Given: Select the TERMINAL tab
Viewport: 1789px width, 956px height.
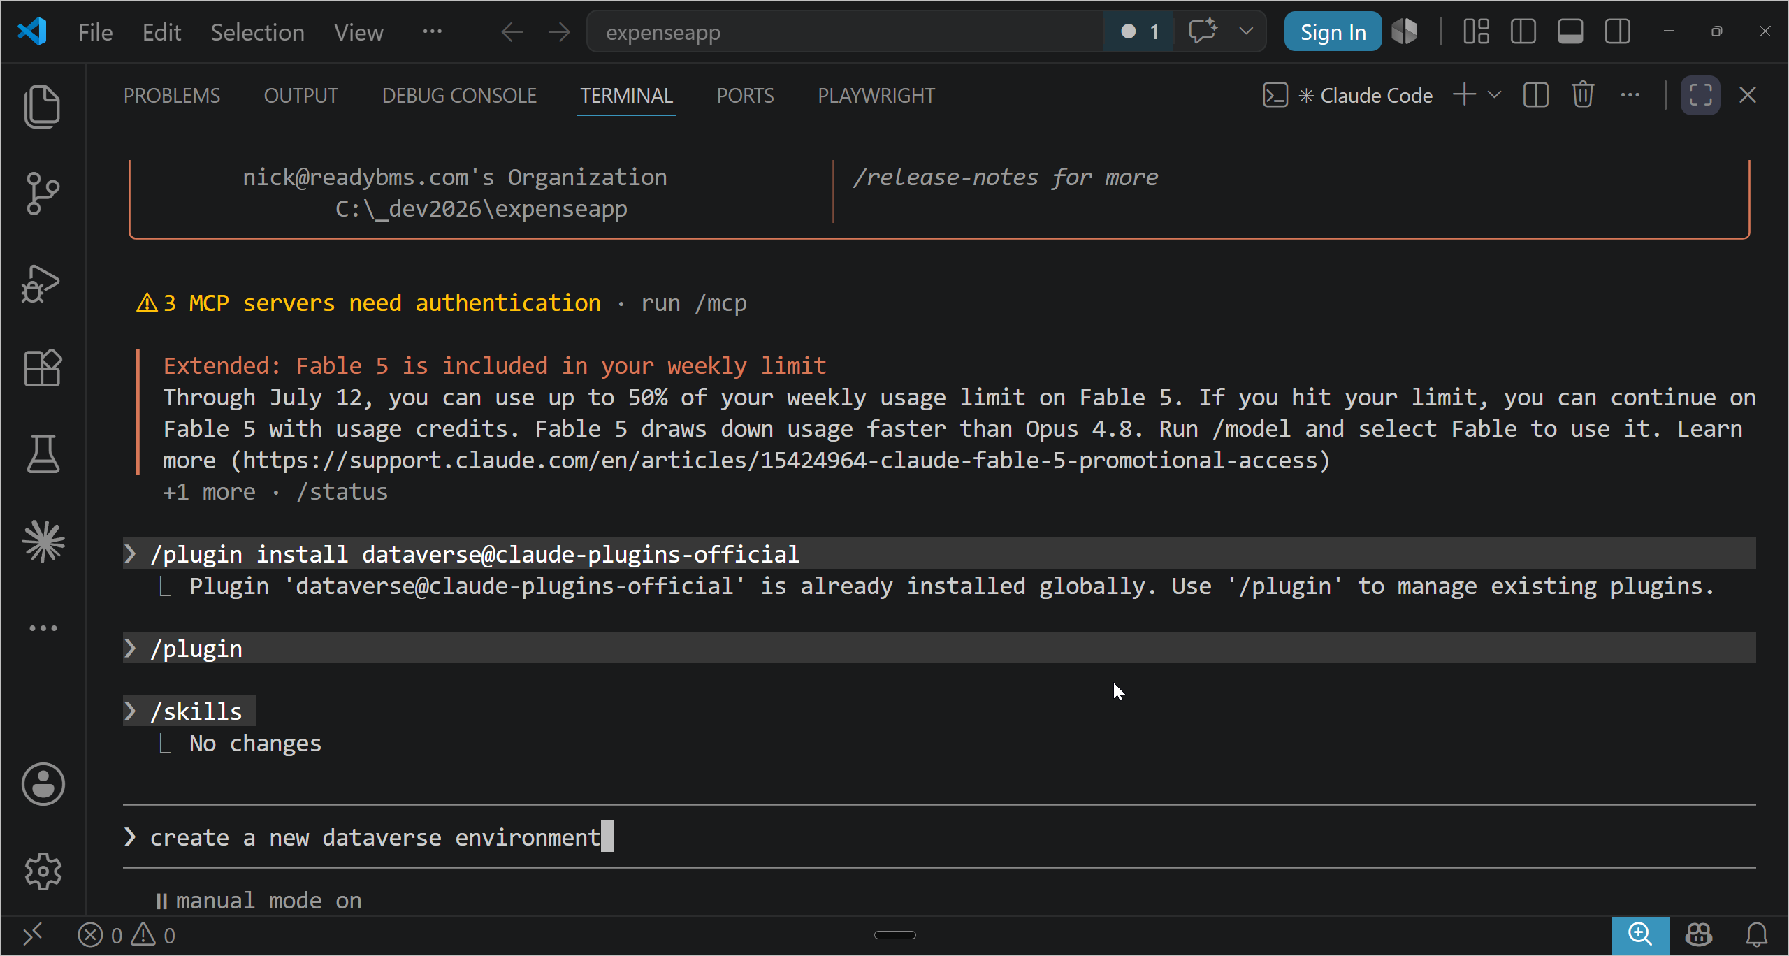Looking at the screenshot, I should tap(626, 96).
